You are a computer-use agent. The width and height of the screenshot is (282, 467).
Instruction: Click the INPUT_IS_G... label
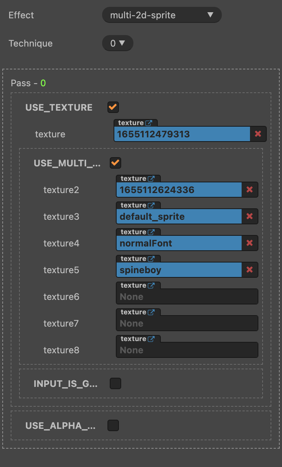pos(66,384)
